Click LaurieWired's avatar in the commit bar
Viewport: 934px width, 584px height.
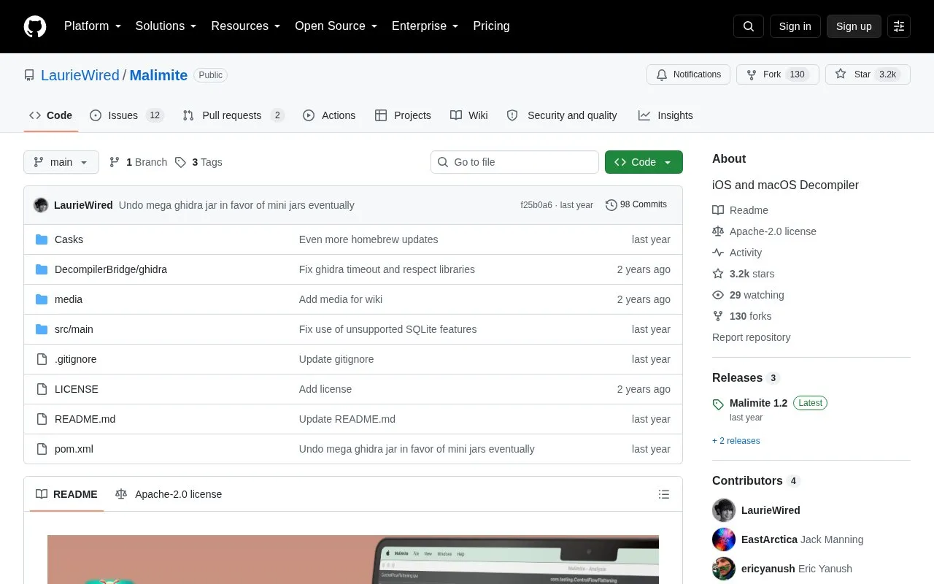(41, 205)
